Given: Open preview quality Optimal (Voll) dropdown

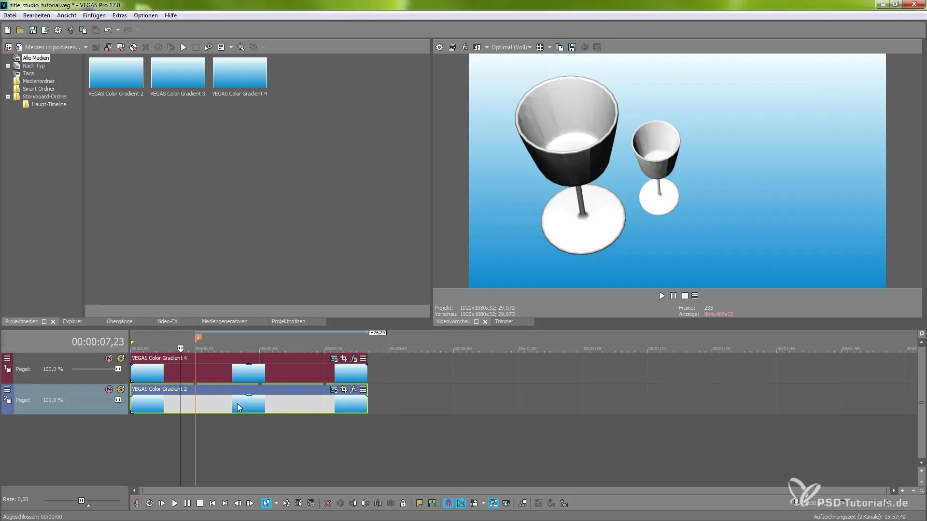Looking at the screenshot, I should click(x=511, y=47).
